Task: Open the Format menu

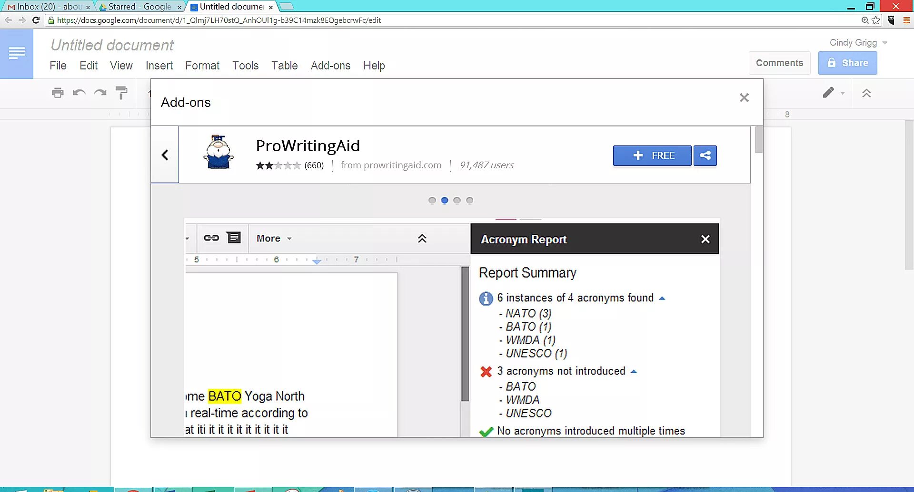Action: click(x=202, y=66)
